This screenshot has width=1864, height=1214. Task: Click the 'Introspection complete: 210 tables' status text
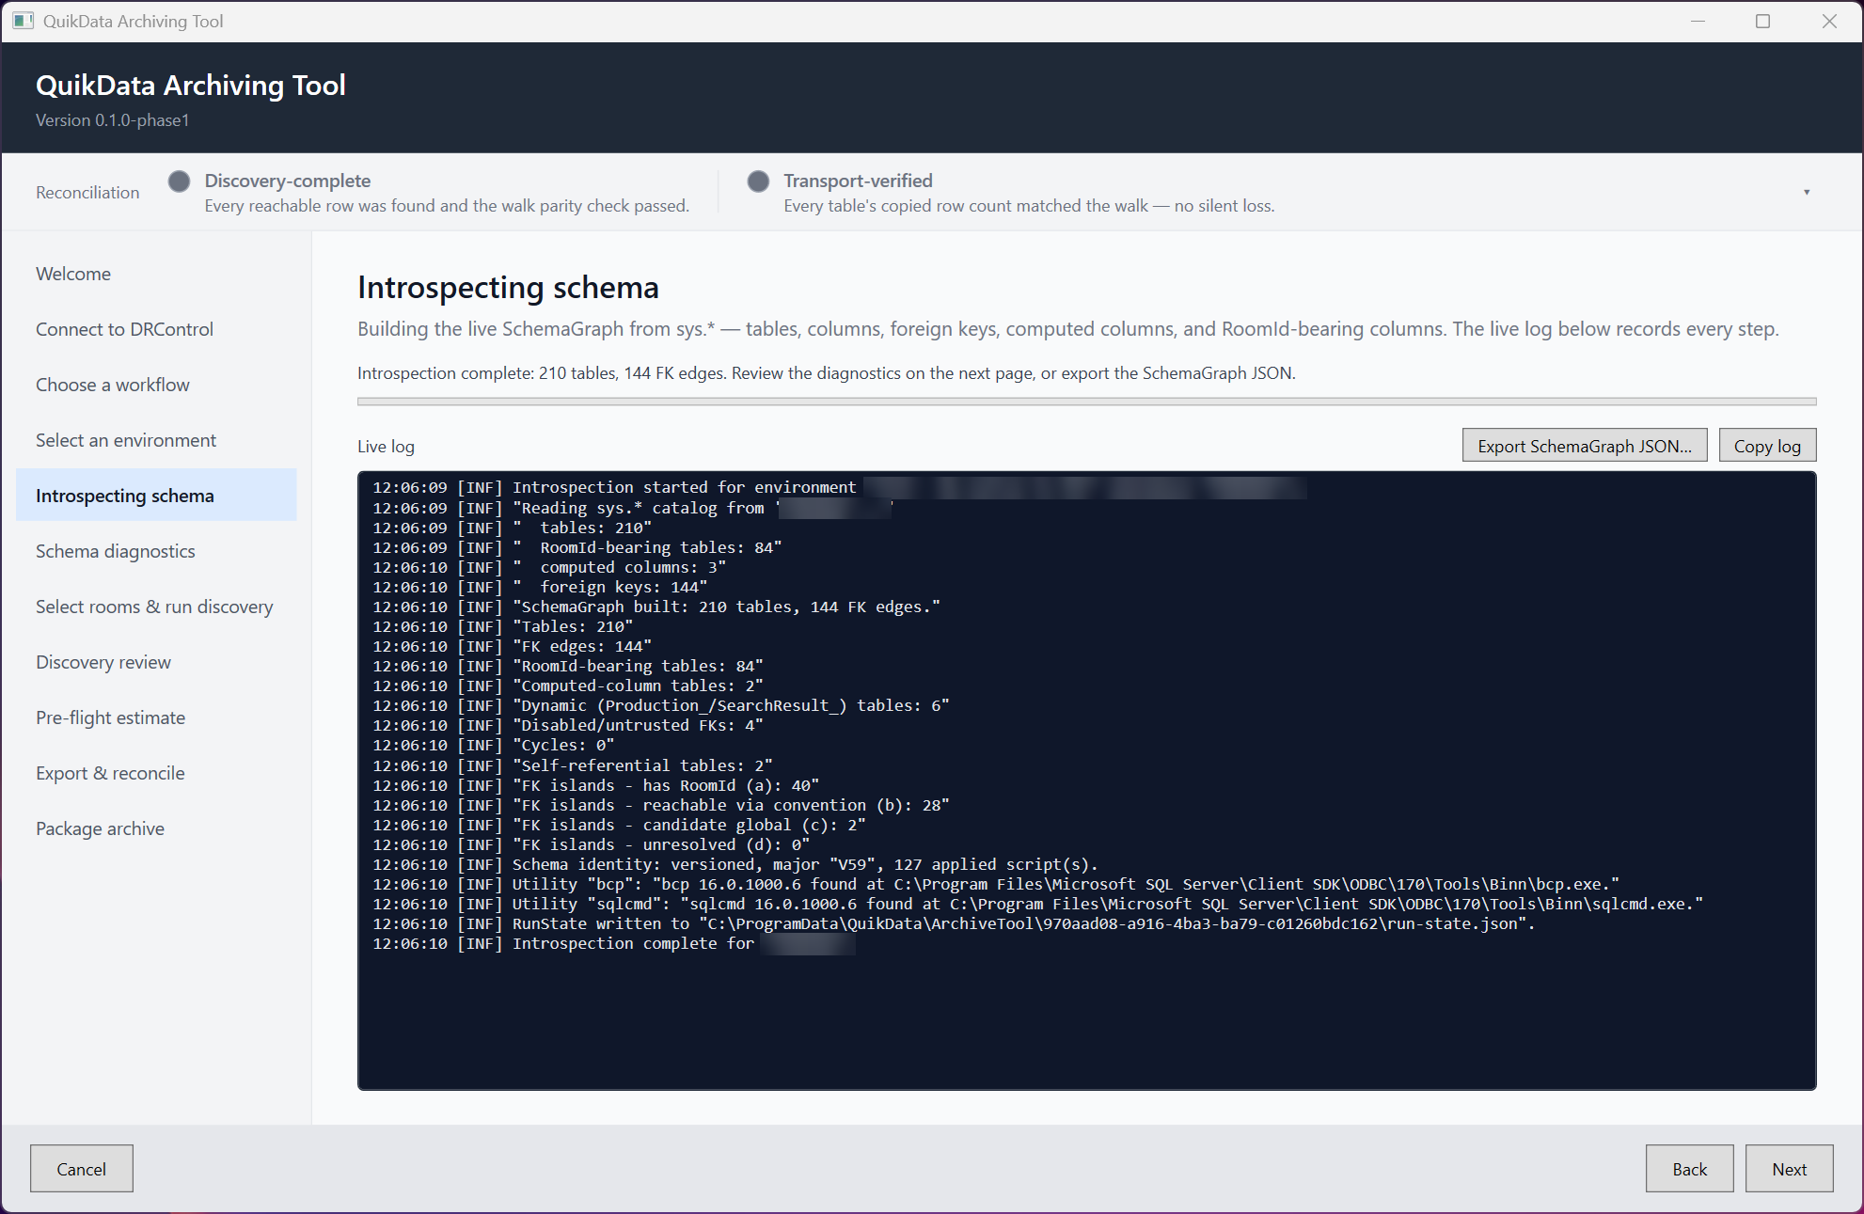point(826,373)
